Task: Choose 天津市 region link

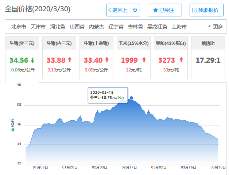Action: point(38,27)
